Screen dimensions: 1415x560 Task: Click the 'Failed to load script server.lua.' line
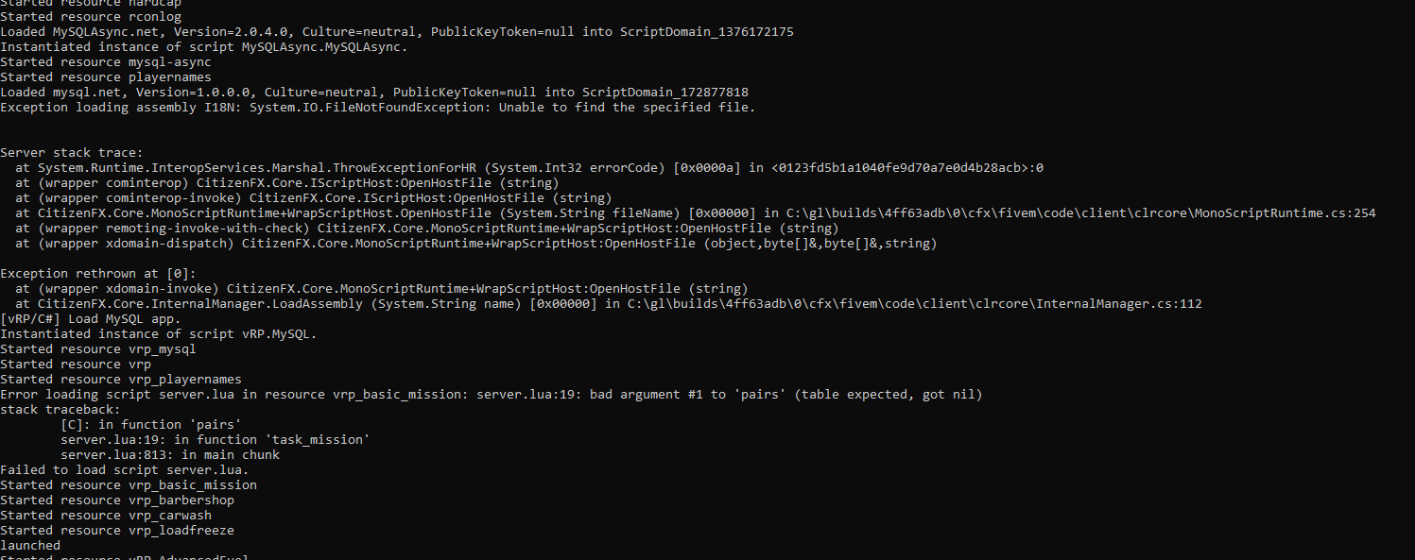click(x=125, y=469)
